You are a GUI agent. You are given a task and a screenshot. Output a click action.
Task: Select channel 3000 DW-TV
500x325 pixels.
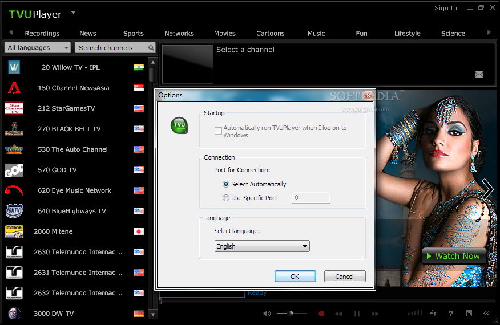tap(75, 314)
